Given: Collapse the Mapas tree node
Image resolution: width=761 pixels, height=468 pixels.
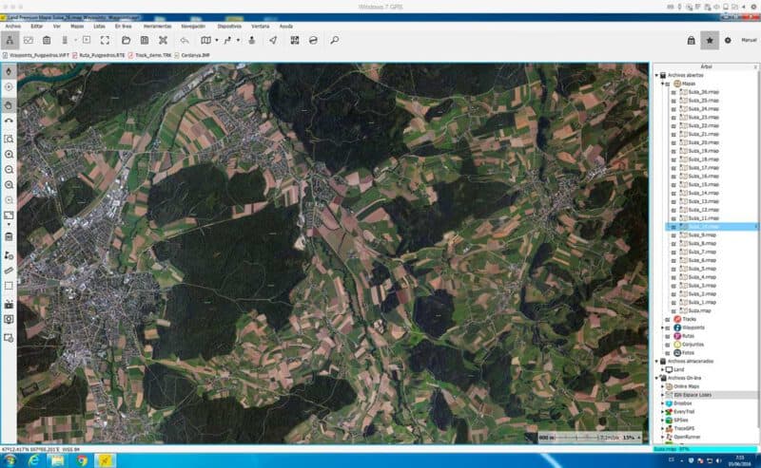Looking at the screenshot, I should pyautogui.click(x=662, y=84).
